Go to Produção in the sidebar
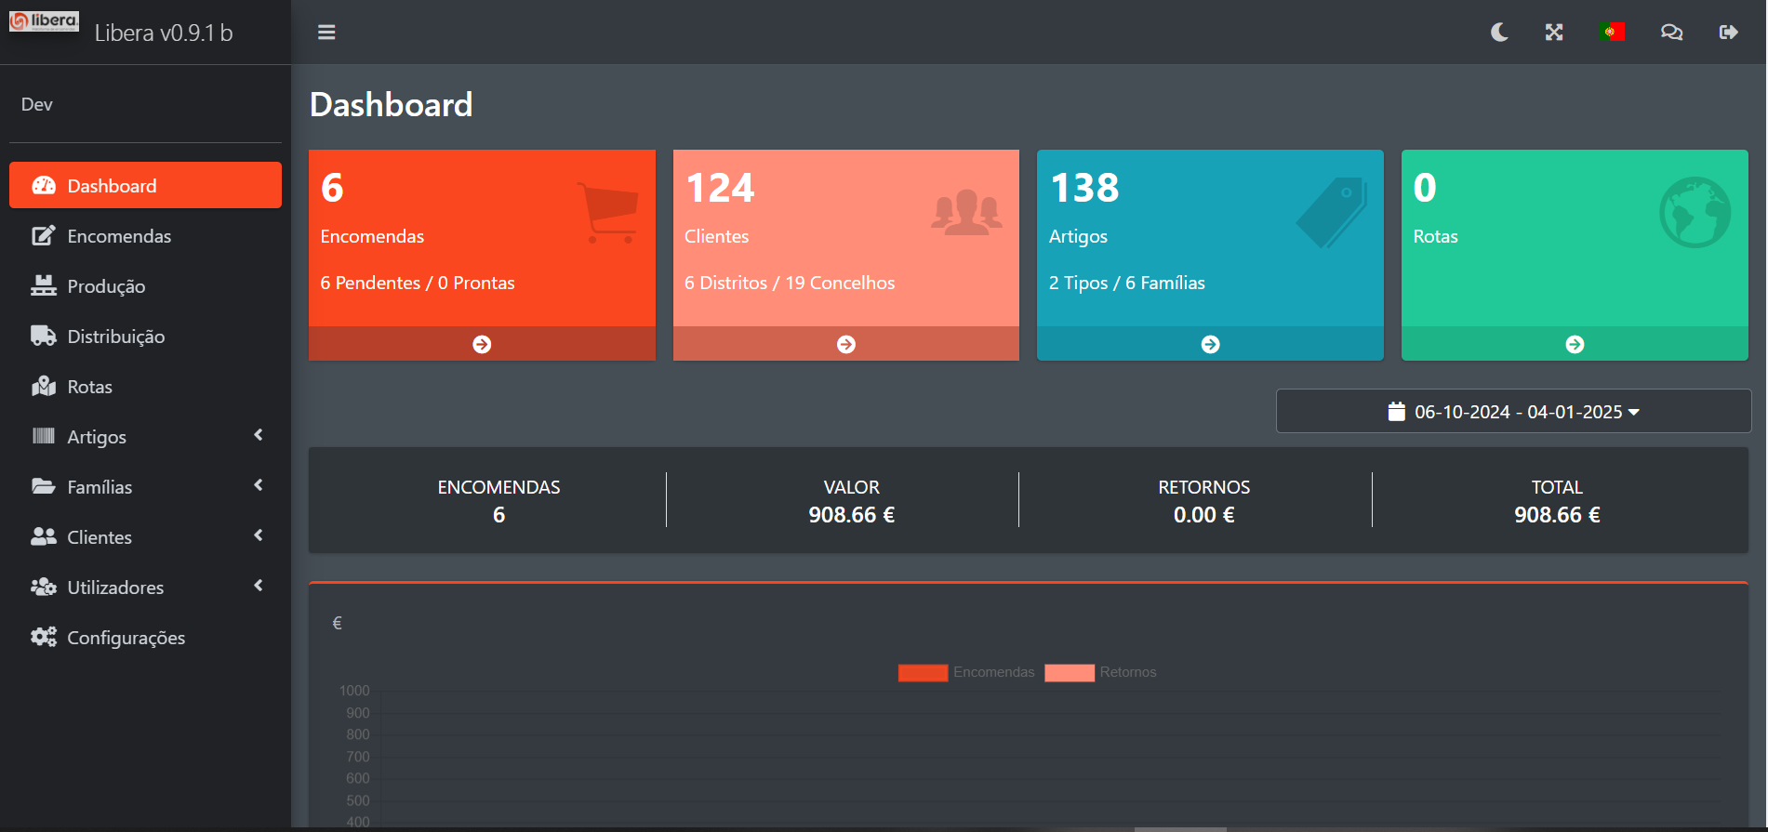Image resolution: width=1768 pixels, height=832 pixels. click(106, 286)
